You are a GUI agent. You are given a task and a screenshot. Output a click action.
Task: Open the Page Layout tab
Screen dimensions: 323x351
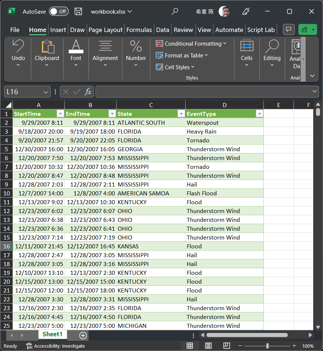click(x=105, y=30)
